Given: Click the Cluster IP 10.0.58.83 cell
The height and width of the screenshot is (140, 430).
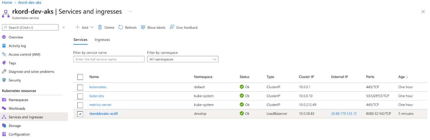Looking at the screenshot, I should point(306,114).
